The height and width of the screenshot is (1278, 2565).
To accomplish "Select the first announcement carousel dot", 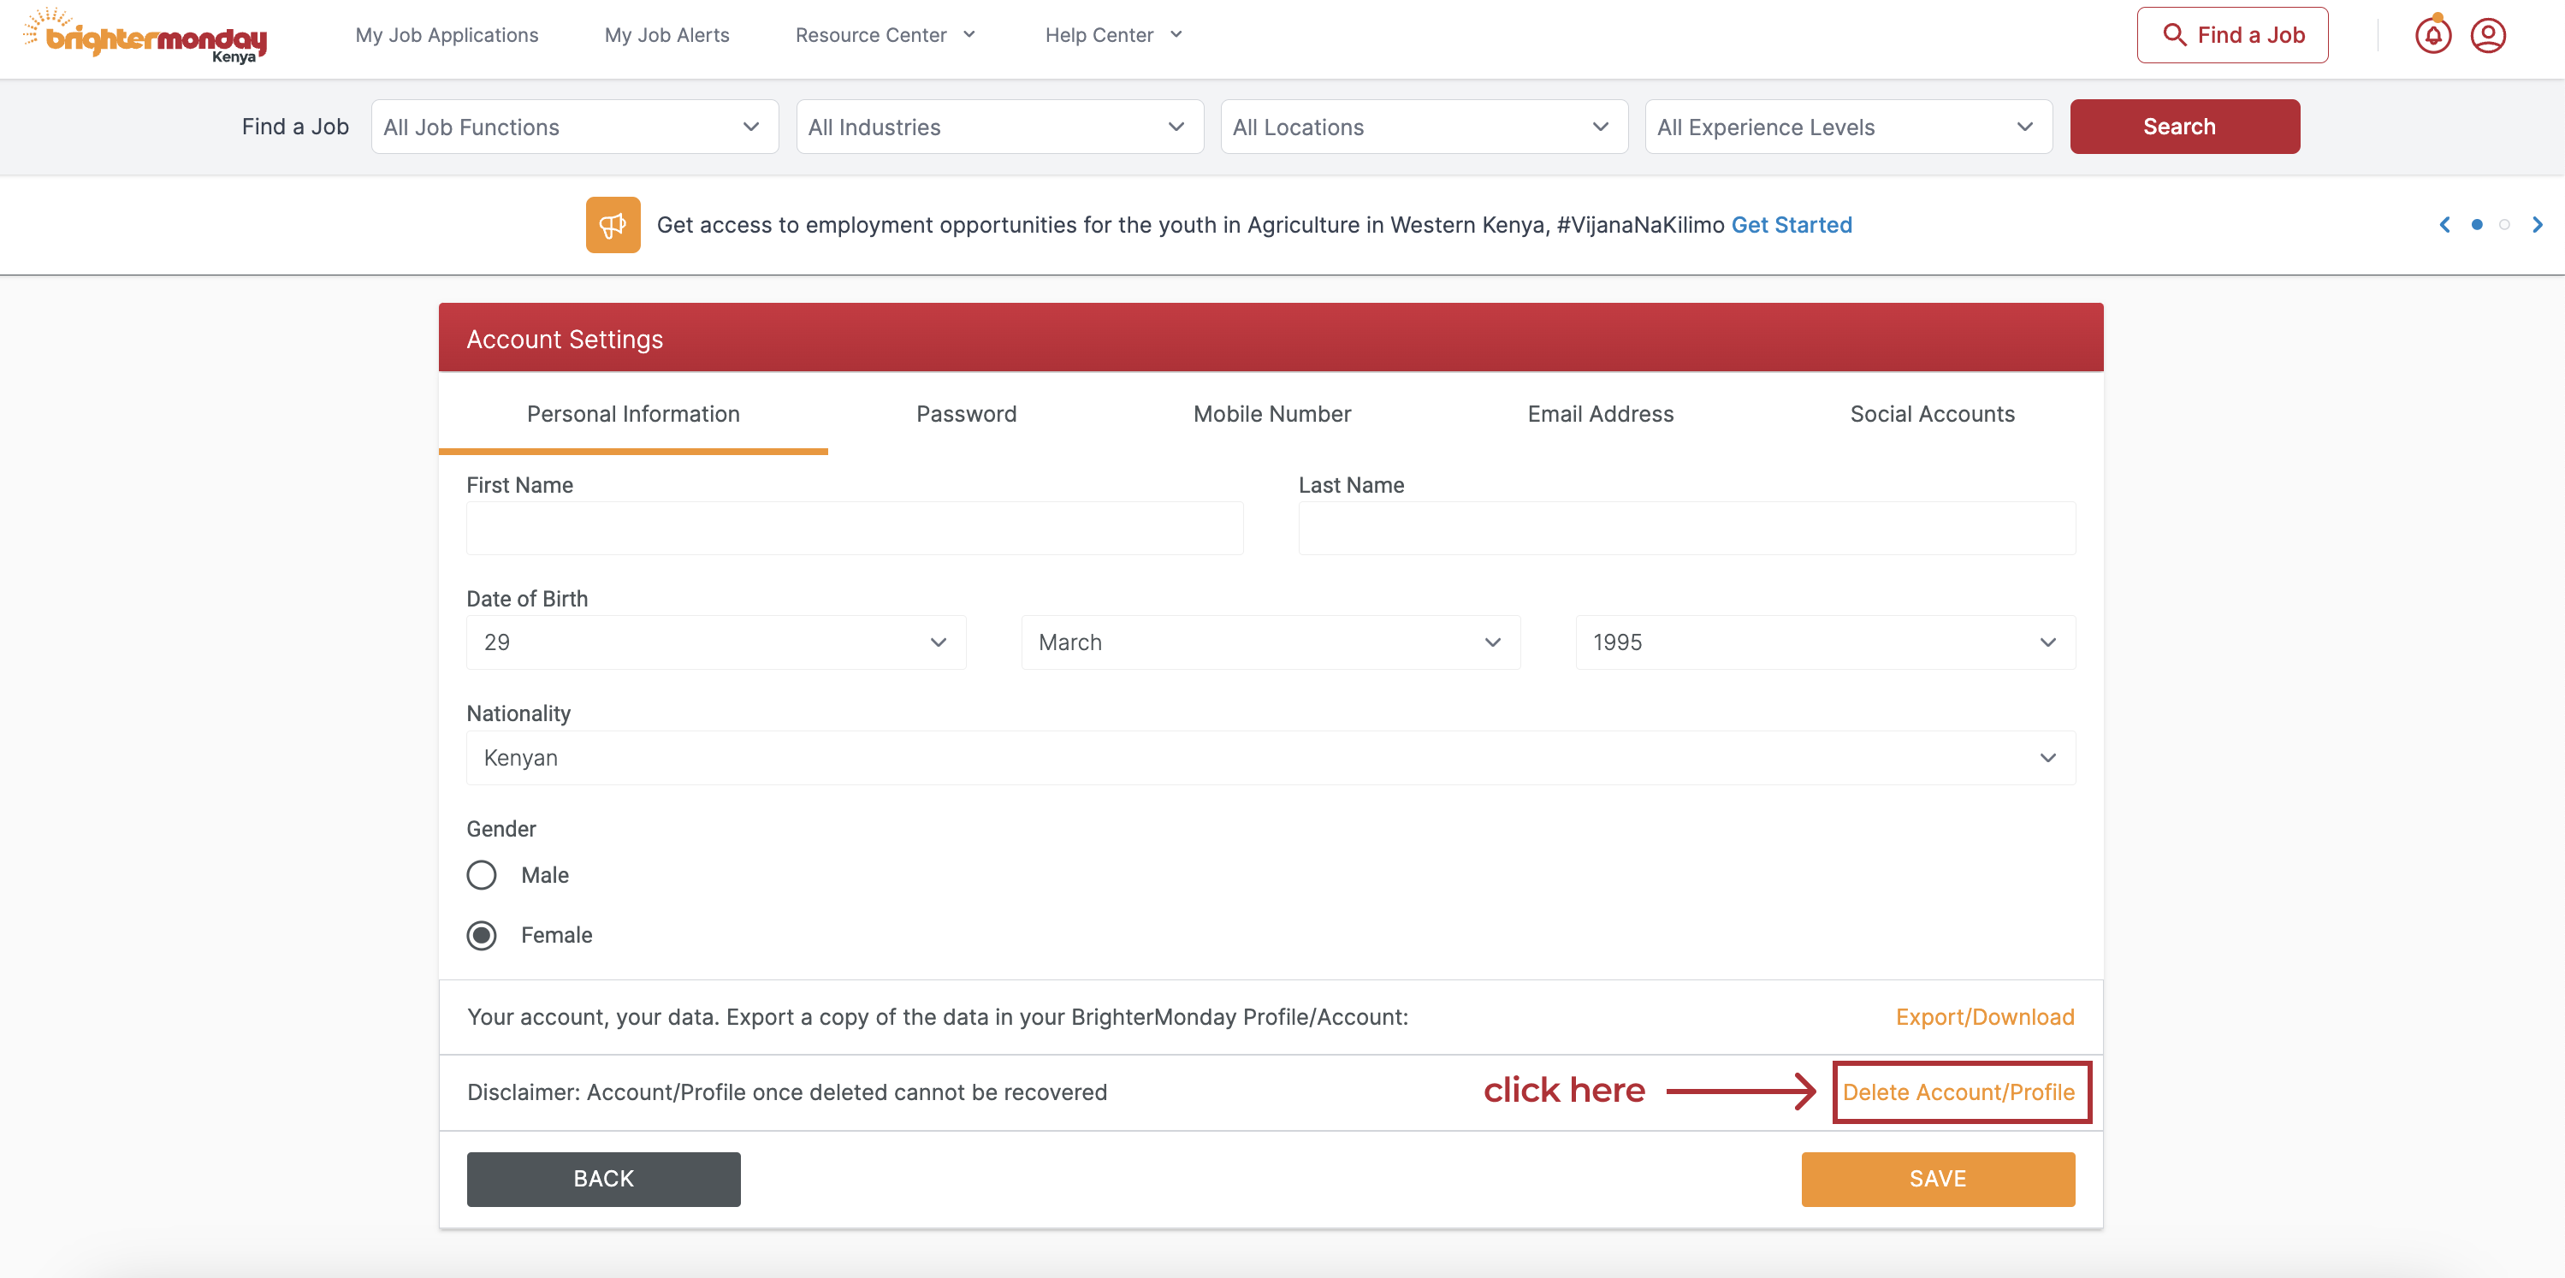I will point(2476,225).
